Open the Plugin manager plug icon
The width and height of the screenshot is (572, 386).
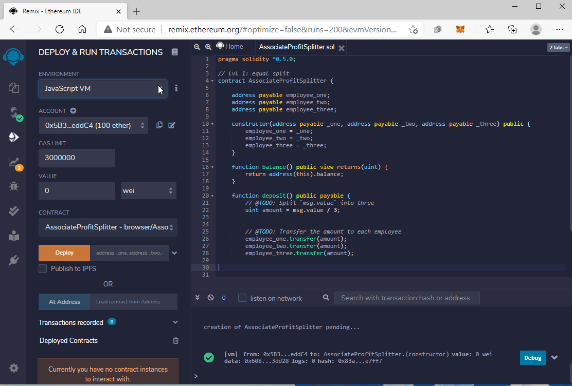coord(13,260)
